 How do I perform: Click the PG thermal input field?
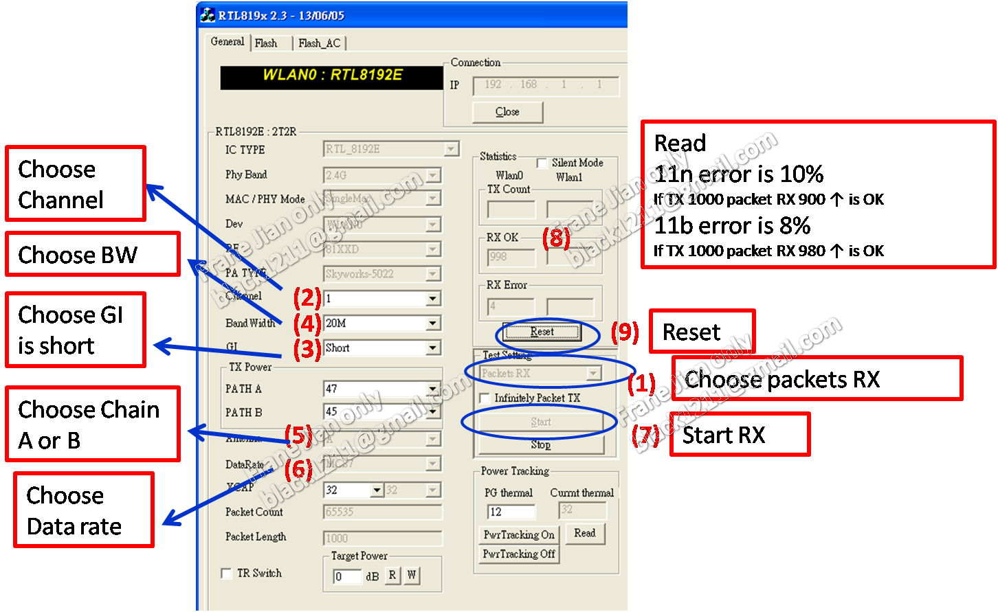(x=511, y=512)
